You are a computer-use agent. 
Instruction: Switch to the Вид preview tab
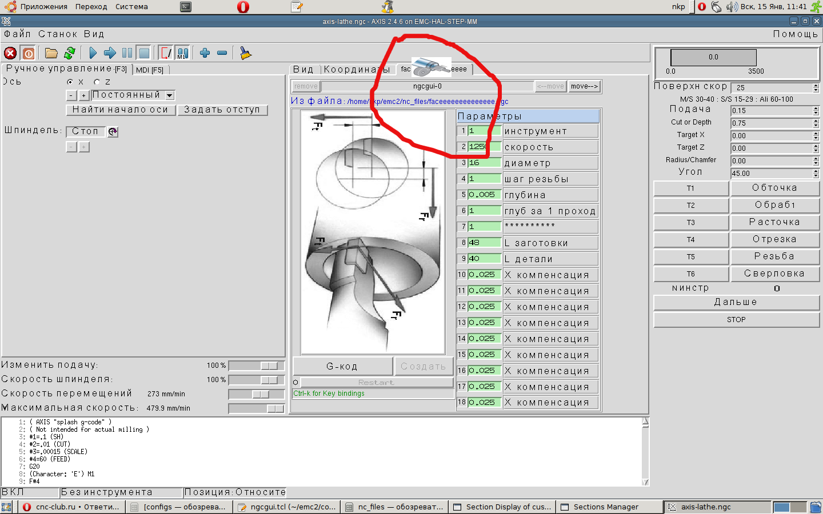coord(303,70)
